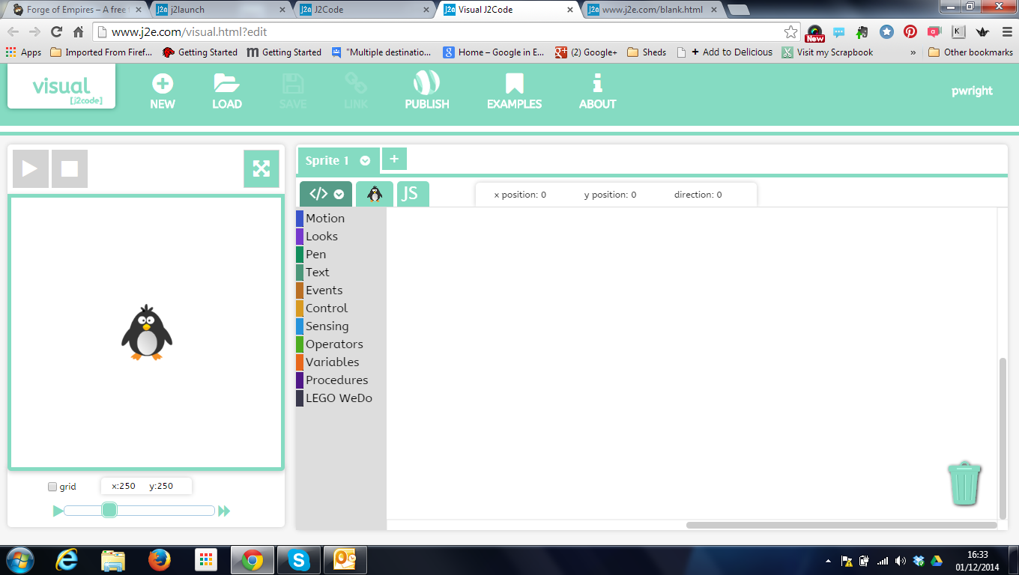1019x575 pixels.
Task: Click the pwright username link
Action: point(972,91)
